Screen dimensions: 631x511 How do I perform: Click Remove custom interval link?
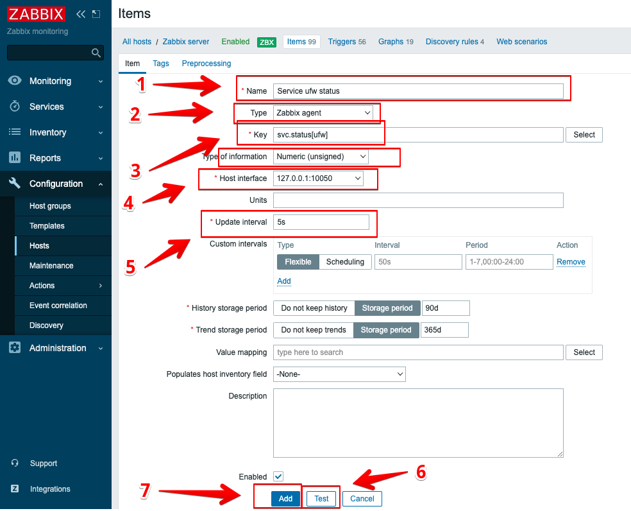click(571, 262)
